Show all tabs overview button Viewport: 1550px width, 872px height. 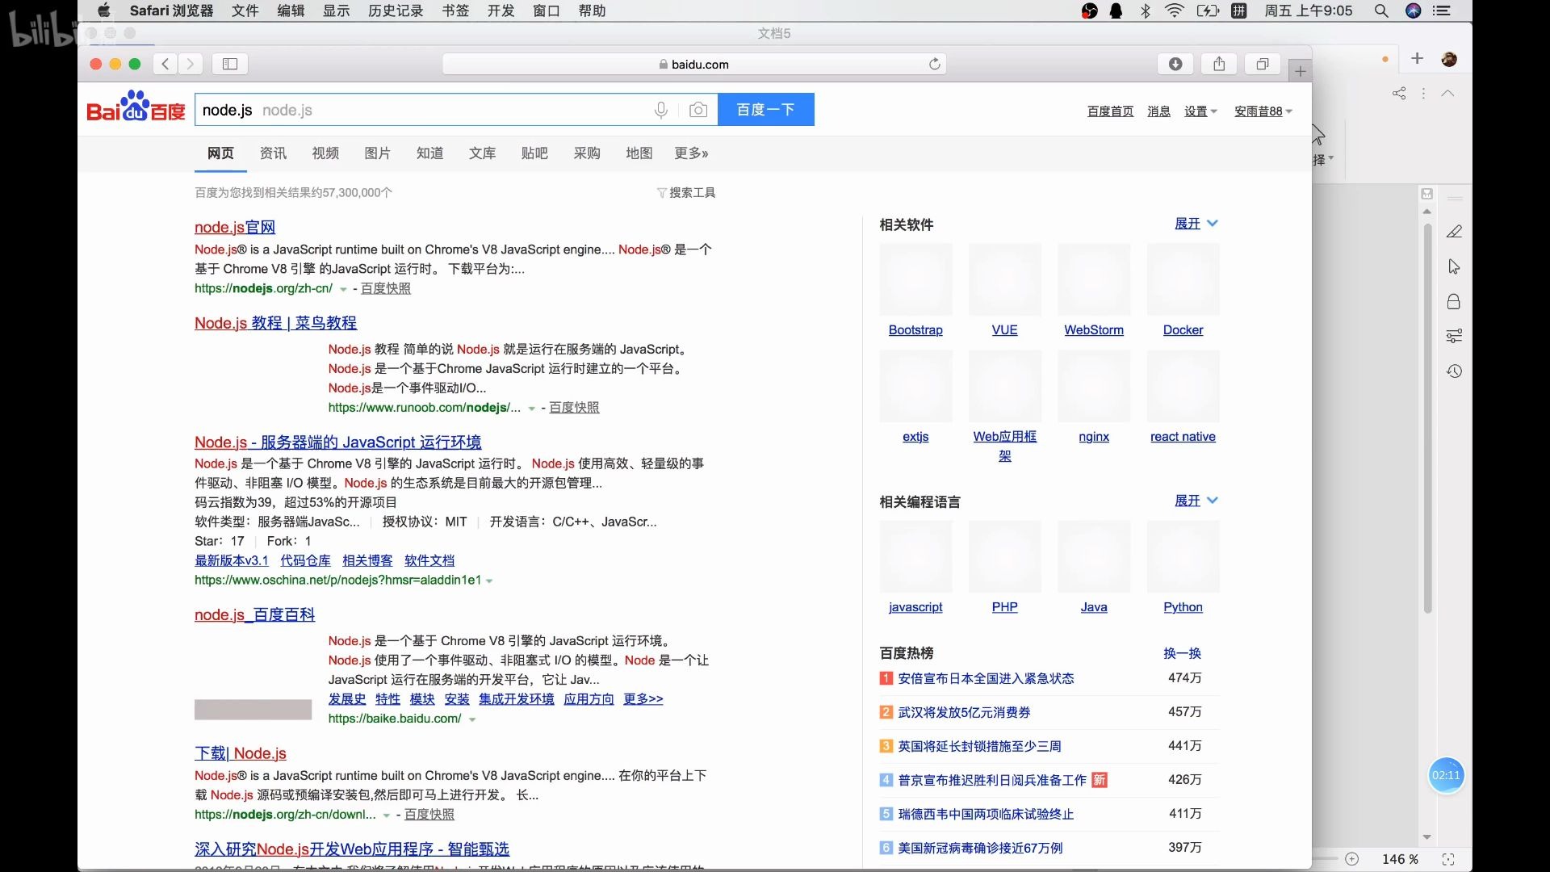(1263, 64)
